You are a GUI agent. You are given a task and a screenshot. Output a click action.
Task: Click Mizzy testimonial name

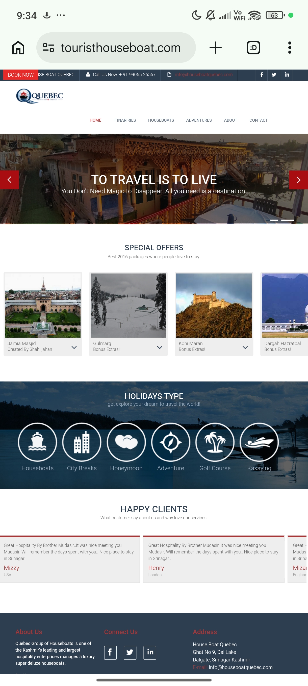pos(11,568)
